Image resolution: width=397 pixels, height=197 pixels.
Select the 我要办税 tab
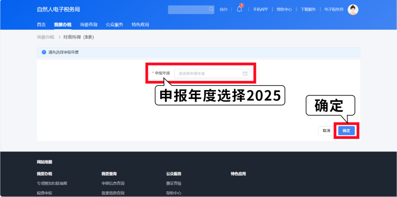63,25
